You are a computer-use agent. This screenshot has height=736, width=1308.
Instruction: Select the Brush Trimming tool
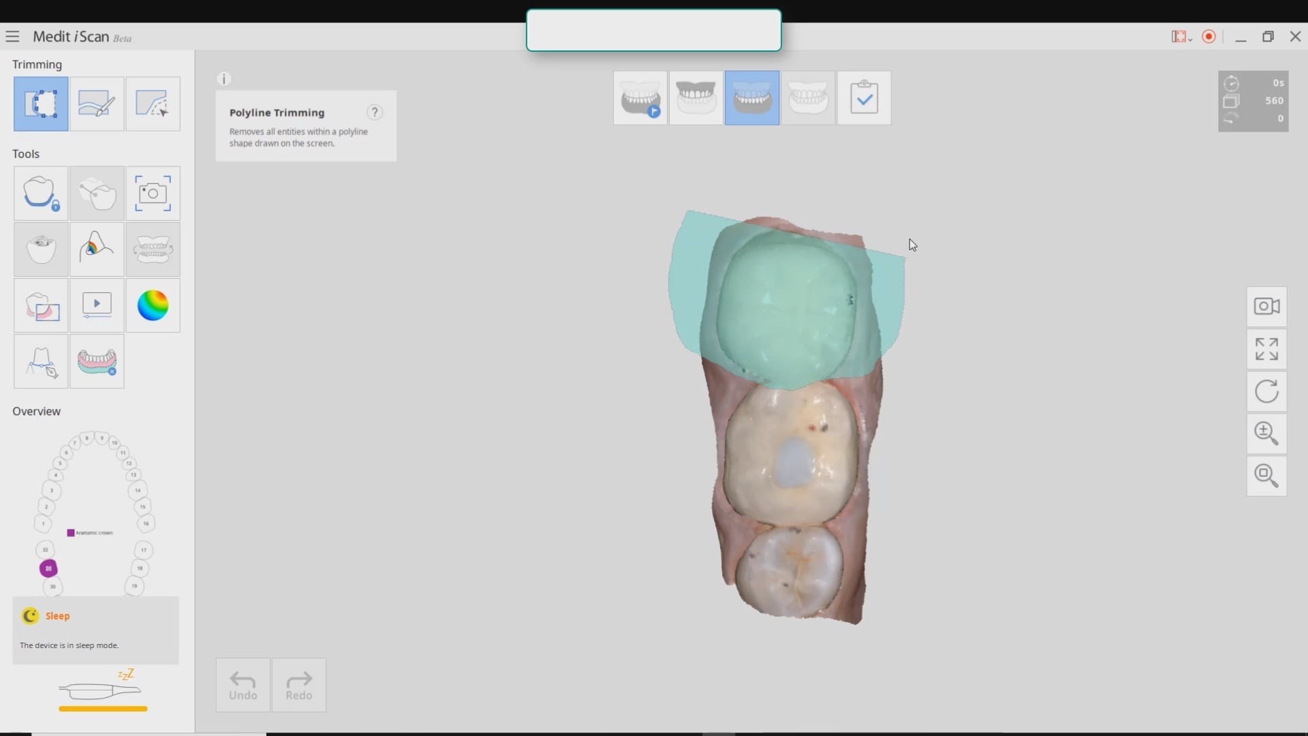pyautogui.click(x=97, y=104)
